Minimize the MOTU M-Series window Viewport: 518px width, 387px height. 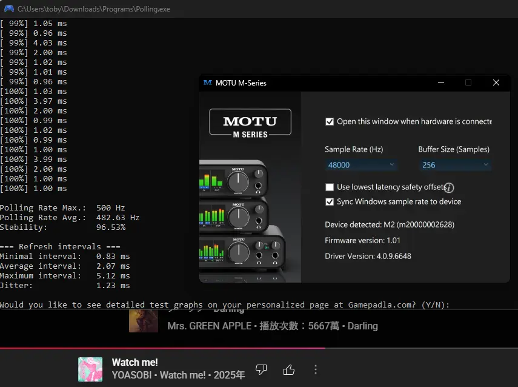tap(441, 82)
